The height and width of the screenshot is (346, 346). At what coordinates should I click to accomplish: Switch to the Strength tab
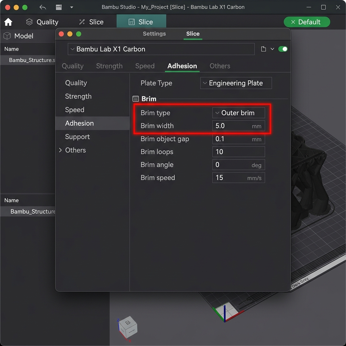[x=109, y=66]
